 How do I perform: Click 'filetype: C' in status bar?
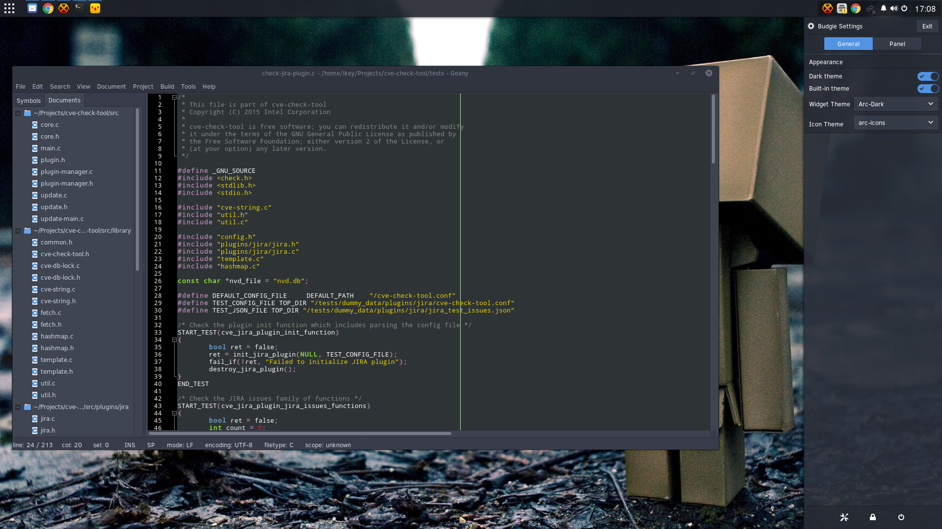click(279, 445)
